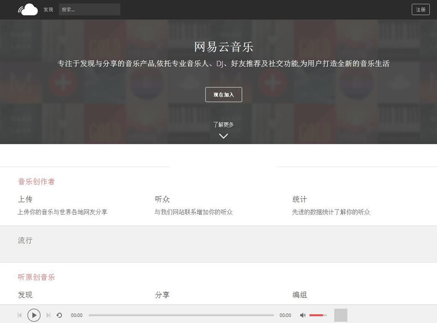This screenshot has width=437, height=323.
Task: Open the album cover thumbnail in player
Action: tap(341, 315)
